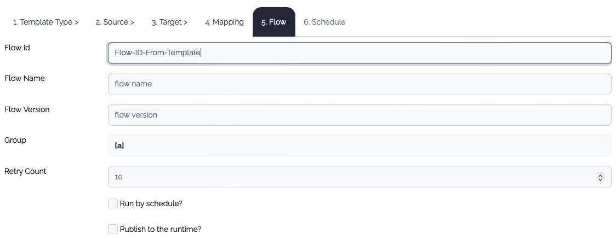Open the Template Type step tab
The width and height of the screenshot is (616, 239).
click(45, 22)
